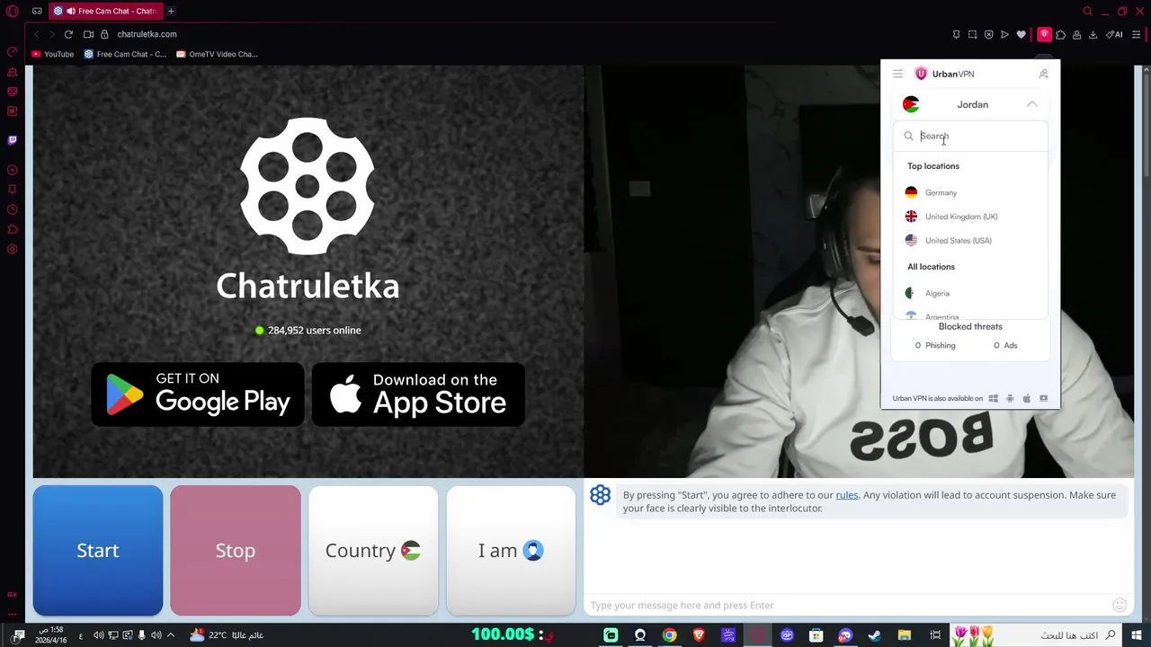Show hidden system tray icons chevron
Screen dimensions: 1151x647
click(170, 635)
